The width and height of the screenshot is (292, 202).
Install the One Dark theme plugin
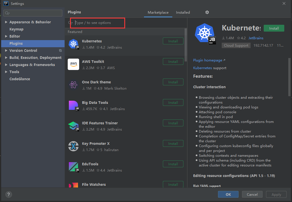[x=173, y=82]
